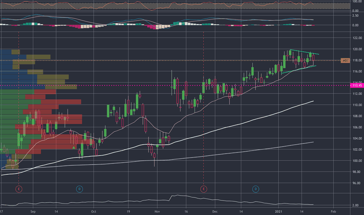The width and height of the screenshot is (364, 215).
Task: Click the 2021 date axis label
Action: point(278,211)
